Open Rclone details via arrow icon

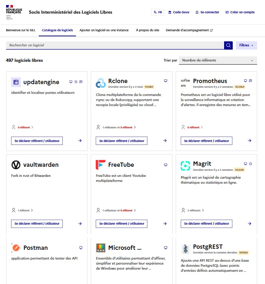pyautogui.click(x=165, y=141)
